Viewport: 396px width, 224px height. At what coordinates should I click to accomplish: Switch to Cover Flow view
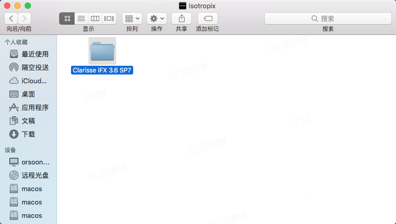pos(109,18)
